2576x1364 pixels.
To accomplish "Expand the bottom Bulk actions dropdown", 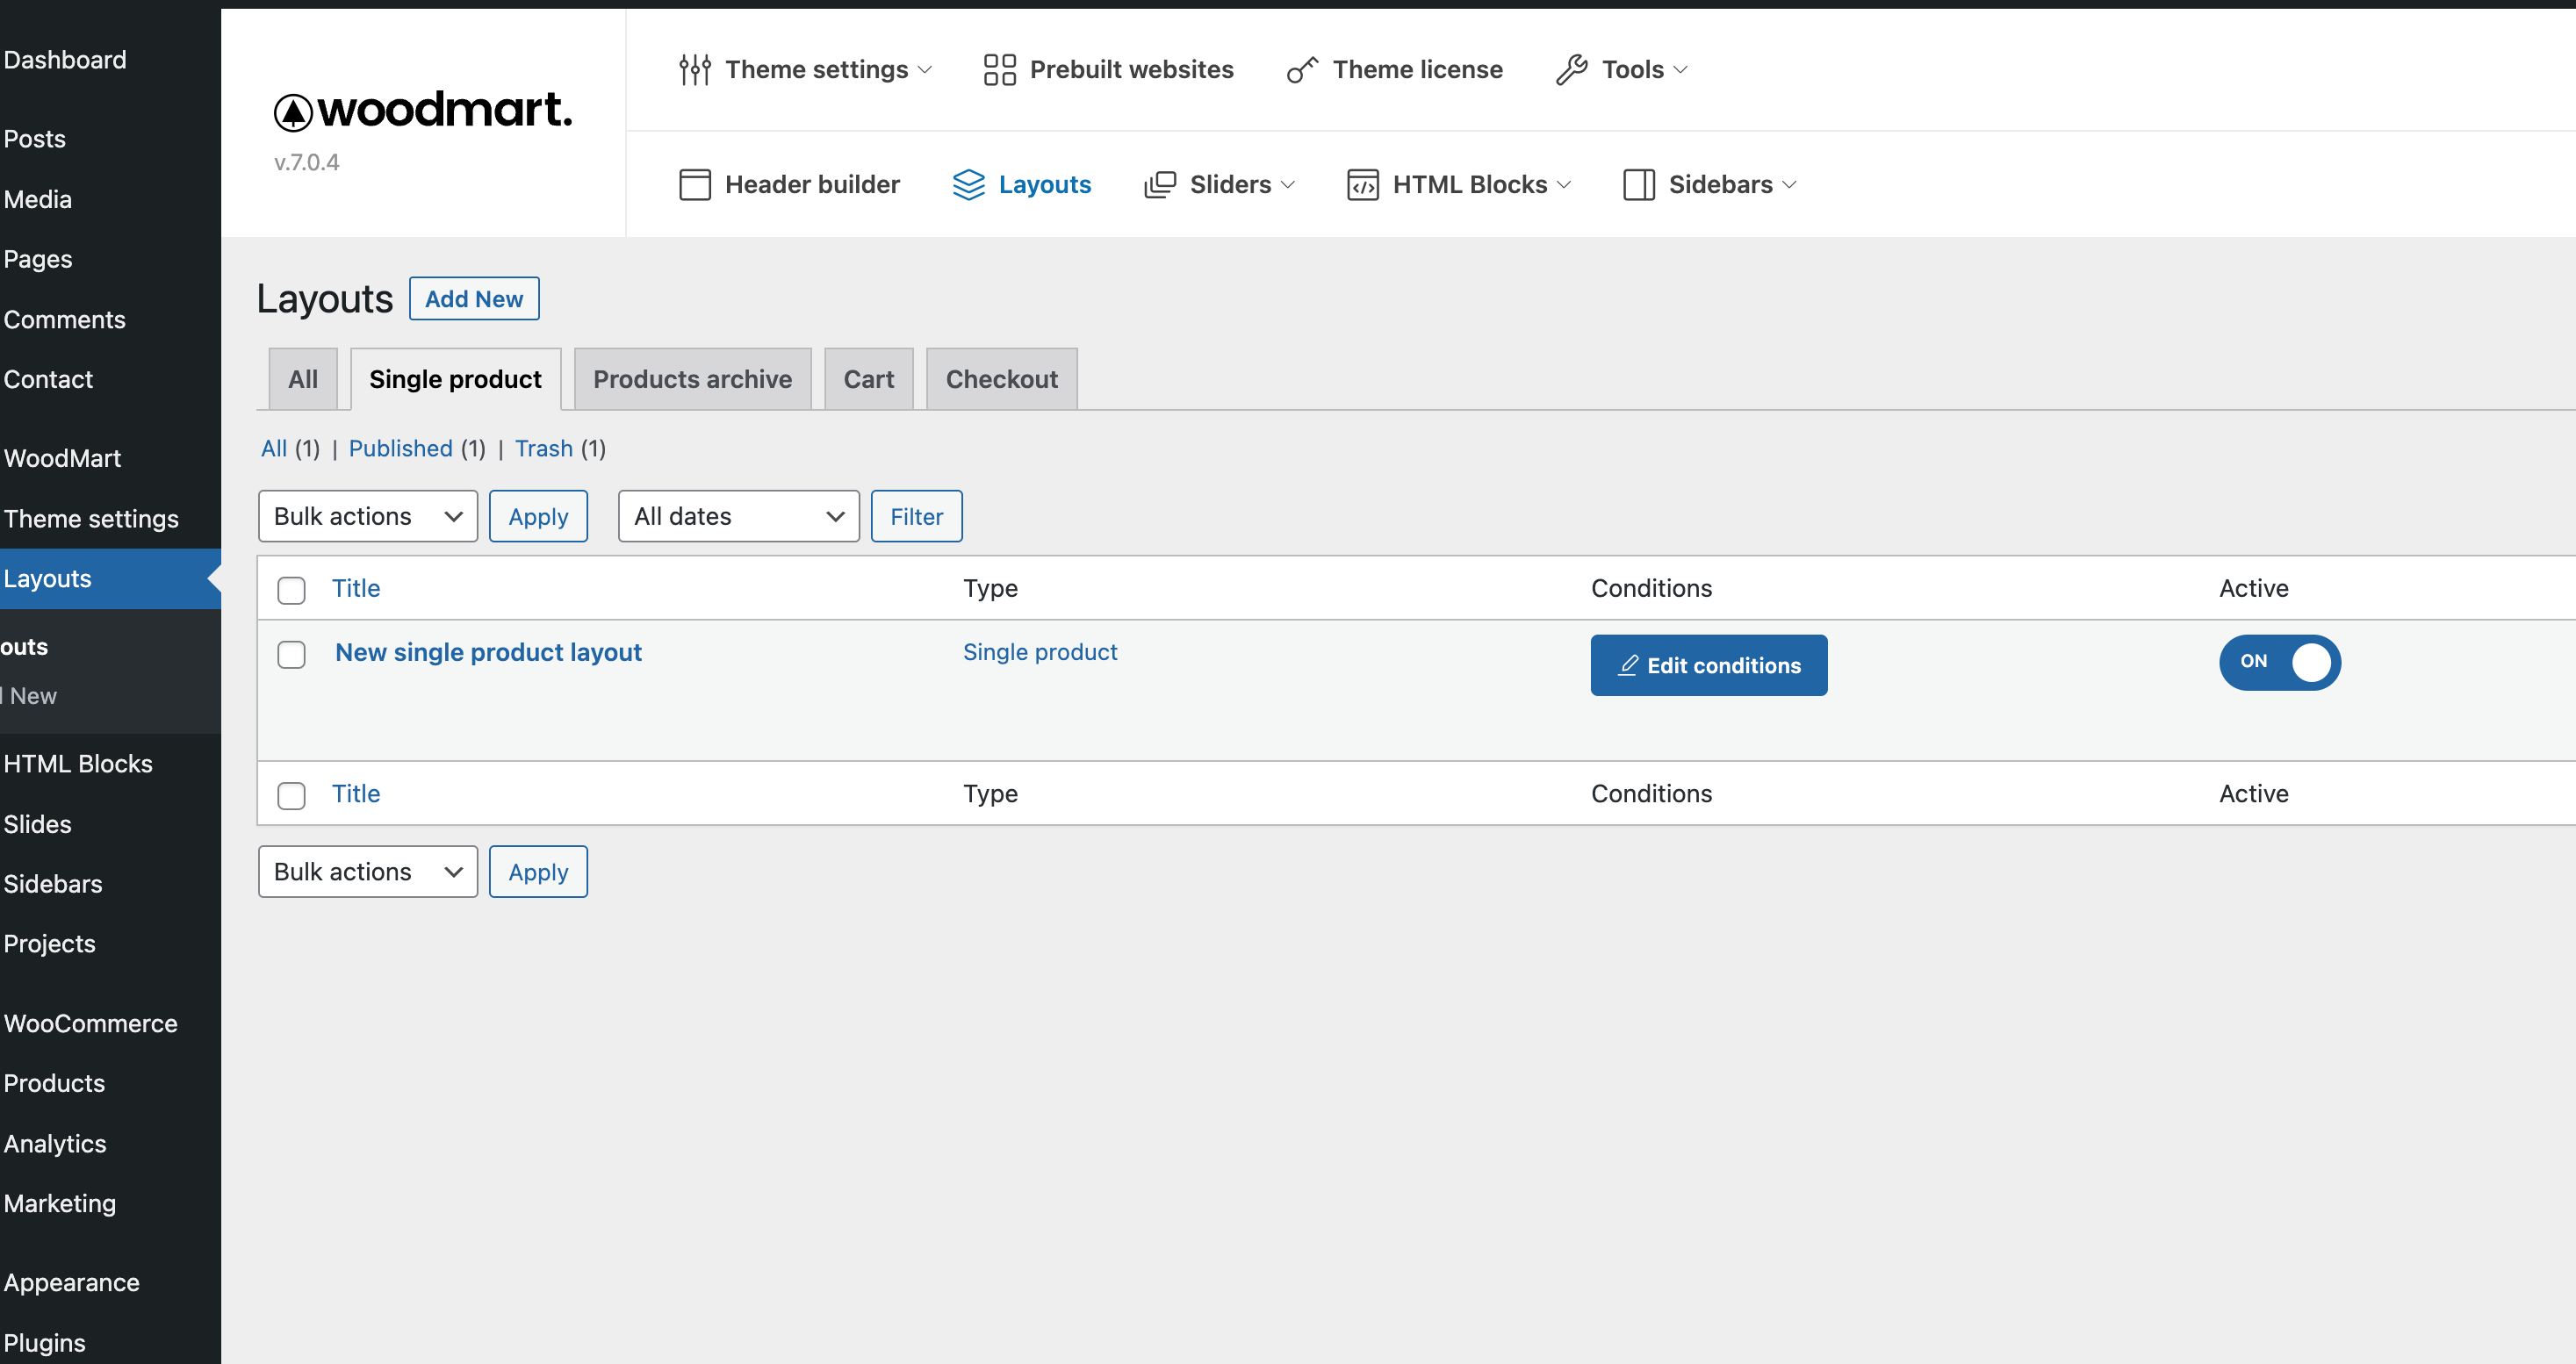I will point(367,872).
